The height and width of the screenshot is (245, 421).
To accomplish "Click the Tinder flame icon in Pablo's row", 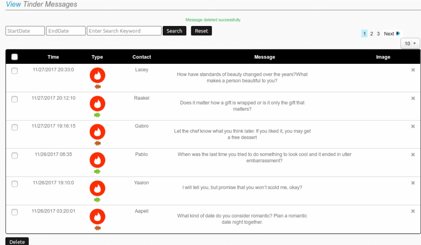I will (x=97, y=160).
